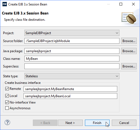Image resolution: width=140 pixels, height=130 pixels.
Task: Cancel the session bean wizard
Action: click(x=124, y=123)
